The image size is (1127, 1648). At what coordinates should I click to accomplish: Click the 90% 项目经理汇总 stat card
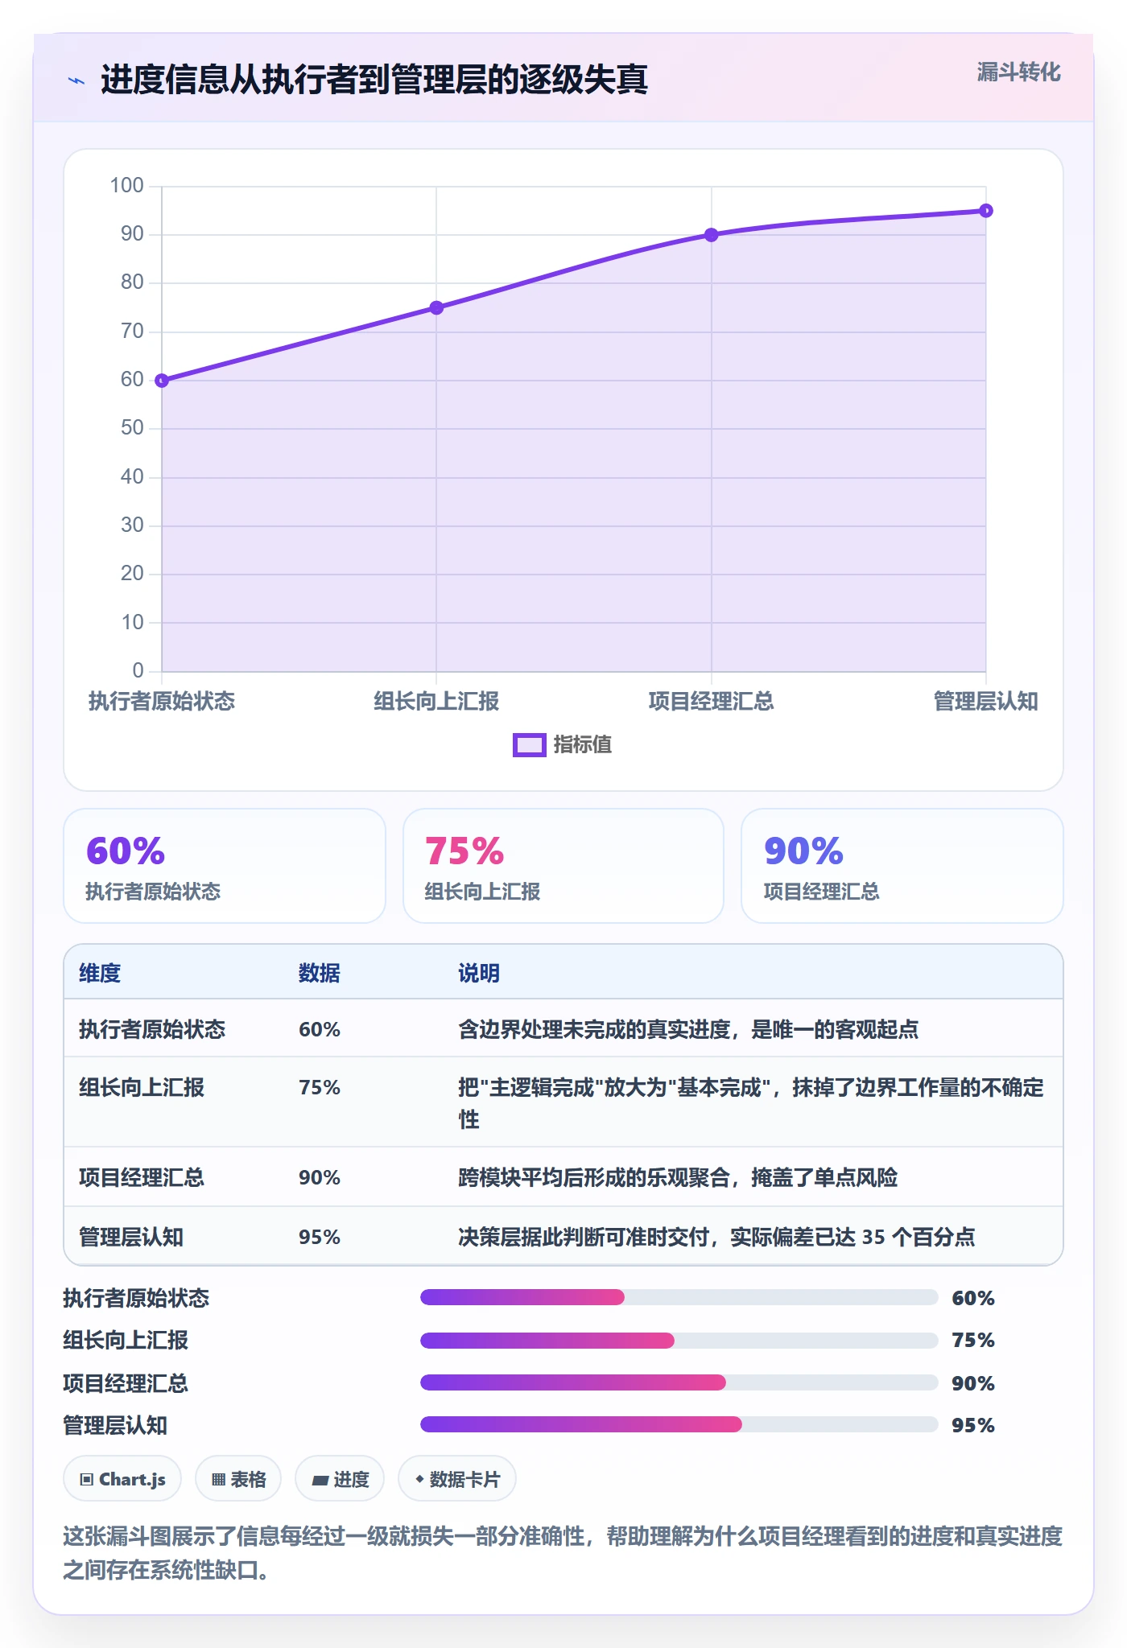point(902,866)
